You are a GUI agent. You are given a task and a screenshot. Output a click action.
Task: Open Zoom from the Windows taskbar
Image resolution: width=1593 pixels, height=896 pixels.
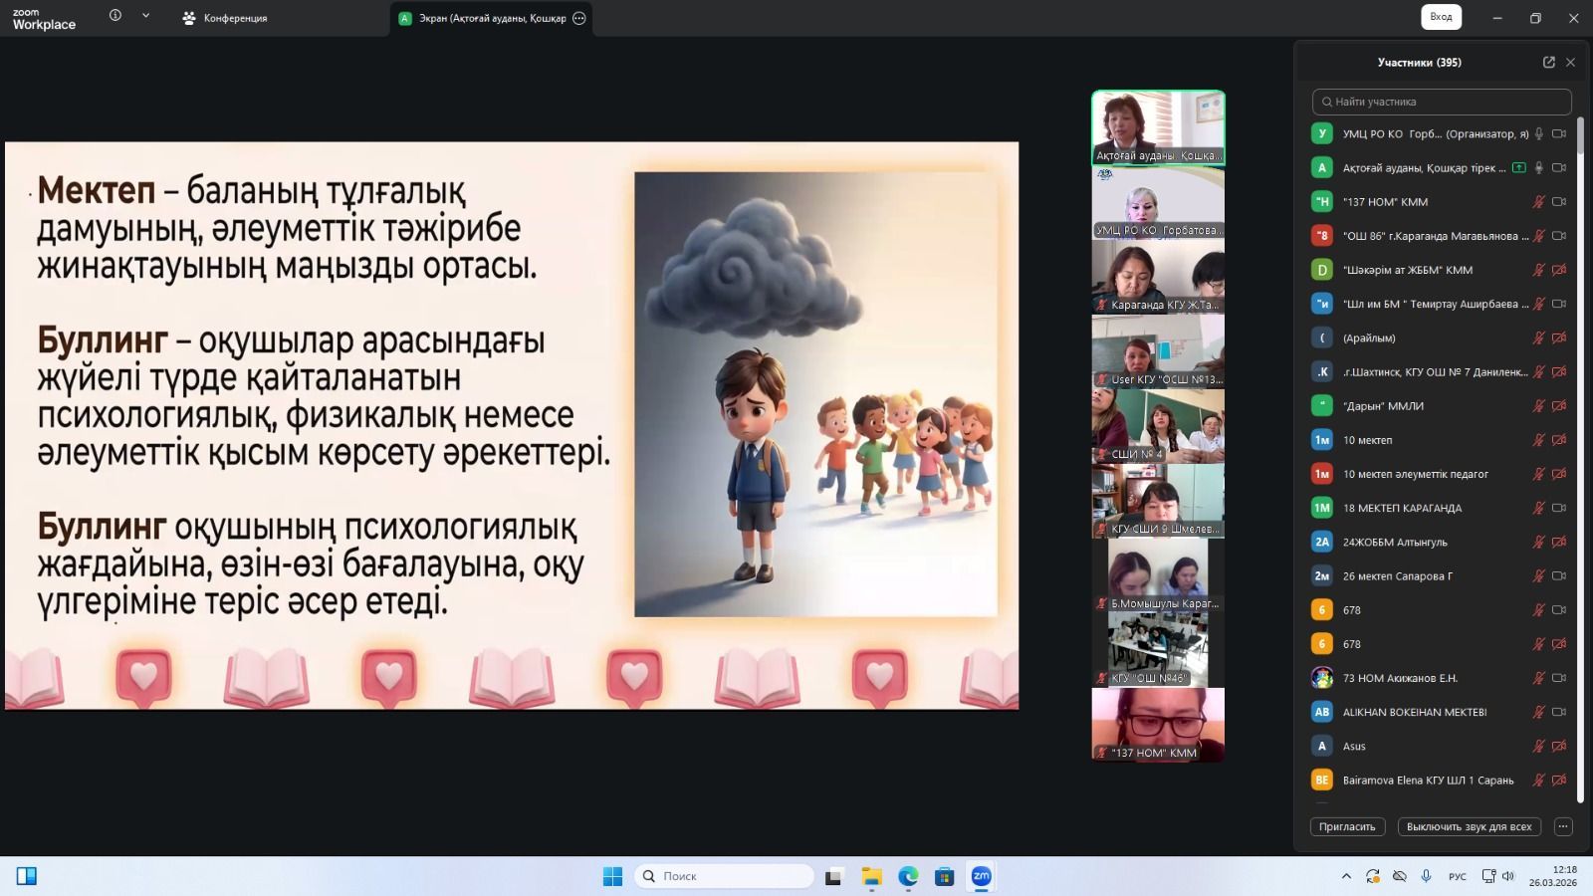click(x=981, y=876)
